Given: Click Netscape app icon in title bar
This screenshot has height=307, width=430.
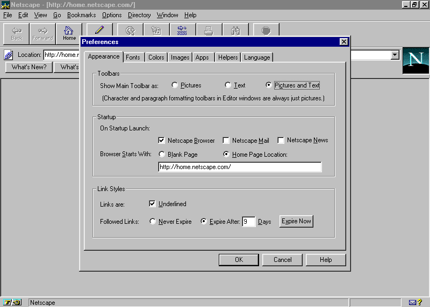Looking at the screenshot, I should pyautogui.click(x=5, y=5).
